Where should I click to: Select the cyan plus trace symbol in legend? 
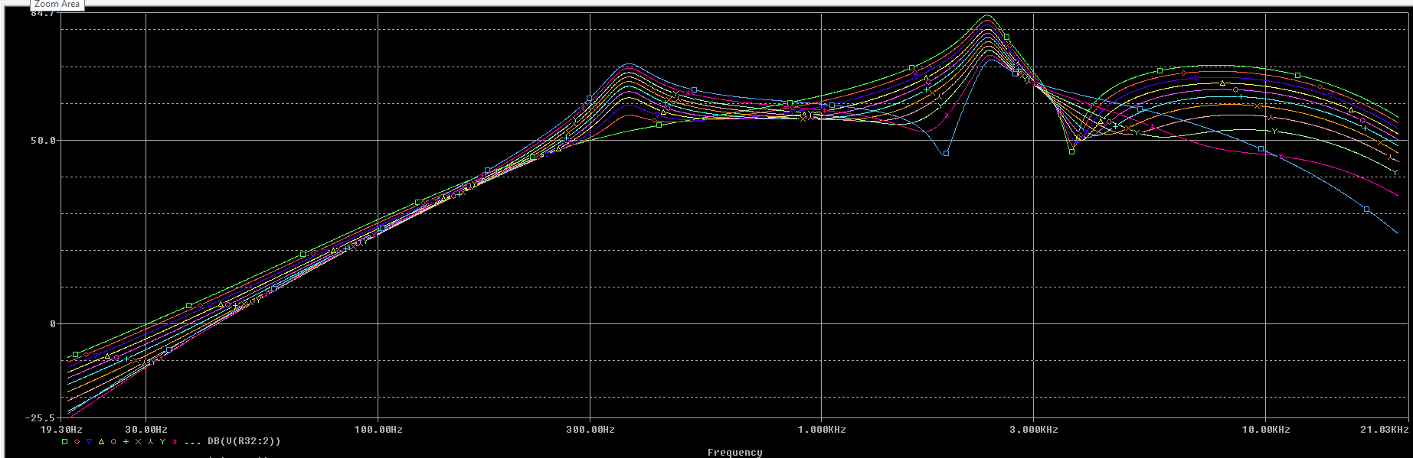[x=126, y=442]
